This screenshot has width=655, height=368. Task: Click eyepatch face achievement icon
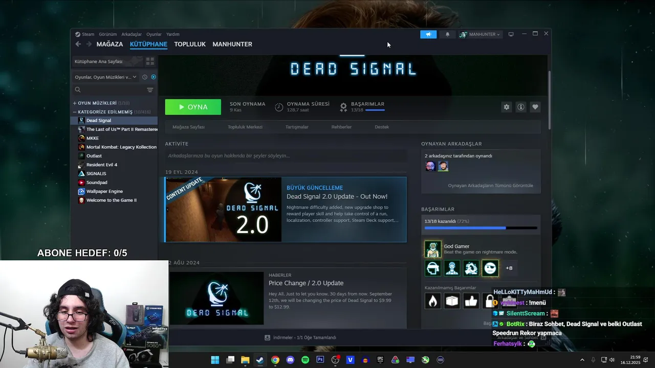click(x=490, y=268)
